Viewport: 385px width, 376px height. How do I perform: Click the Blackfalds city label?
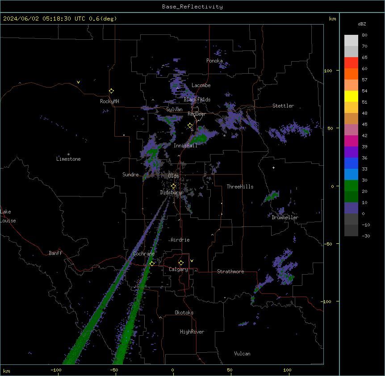click(x=197, y=100)
